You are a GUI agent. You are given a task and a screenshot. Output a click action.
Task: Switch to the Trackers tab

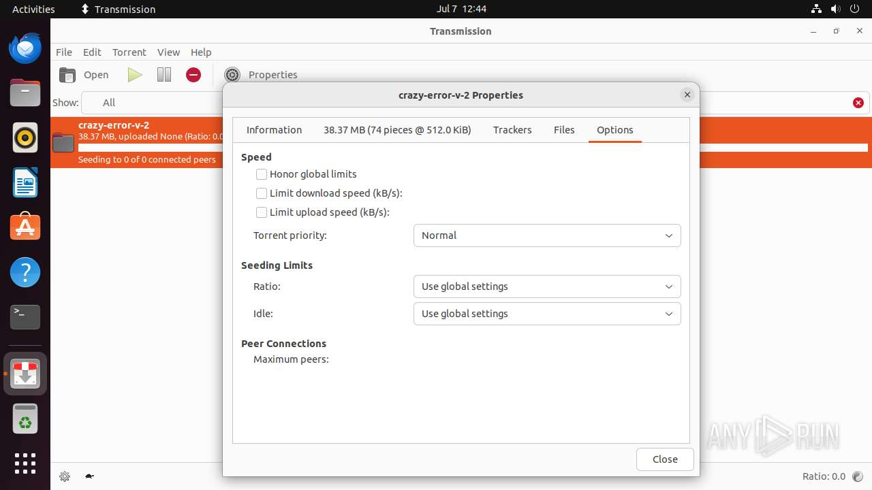pyautogui.click(x=512, y=130)
